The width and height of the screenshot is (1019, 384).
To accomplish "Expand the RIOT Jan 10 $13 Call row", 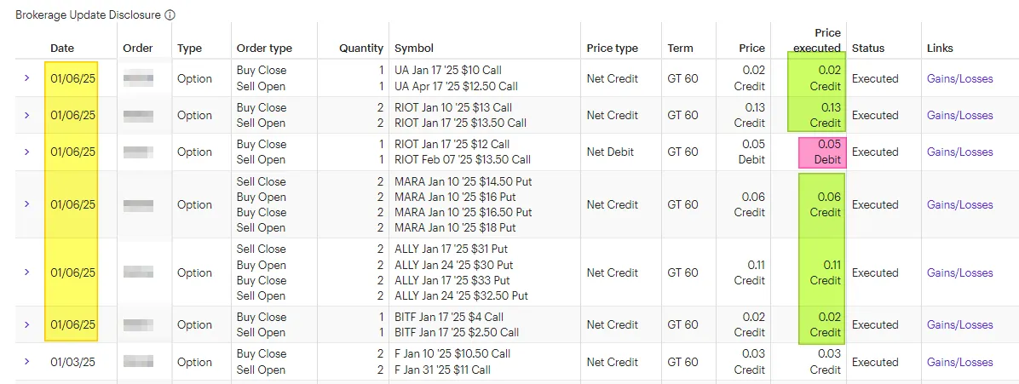I will [26, 115].
